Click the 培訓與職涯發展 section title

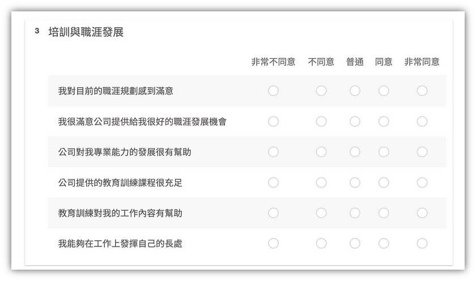pyautogui.click(x=86, y=32)
